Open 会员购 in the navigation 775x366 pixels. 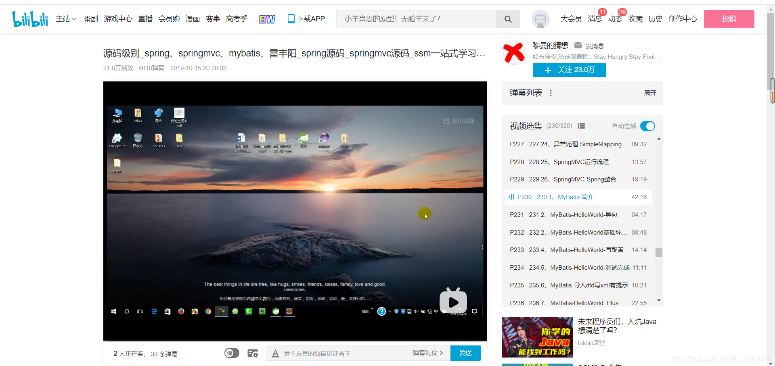[x=169, y=19]
